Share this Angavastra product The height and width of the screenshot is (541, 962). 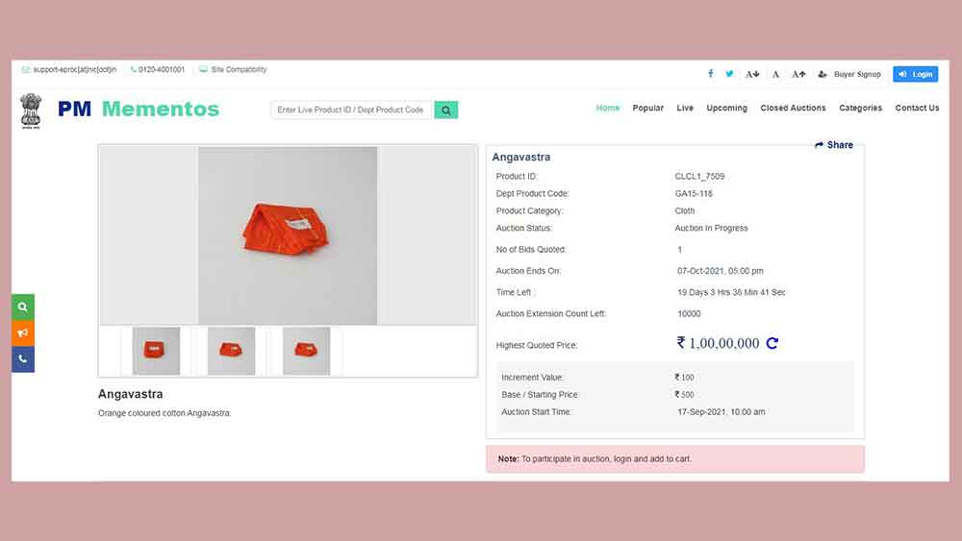[834, 145]
